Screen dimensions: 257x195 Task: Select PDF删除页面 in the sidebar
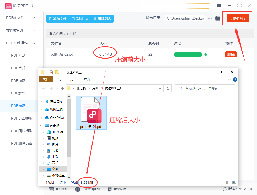coord(22,143)
